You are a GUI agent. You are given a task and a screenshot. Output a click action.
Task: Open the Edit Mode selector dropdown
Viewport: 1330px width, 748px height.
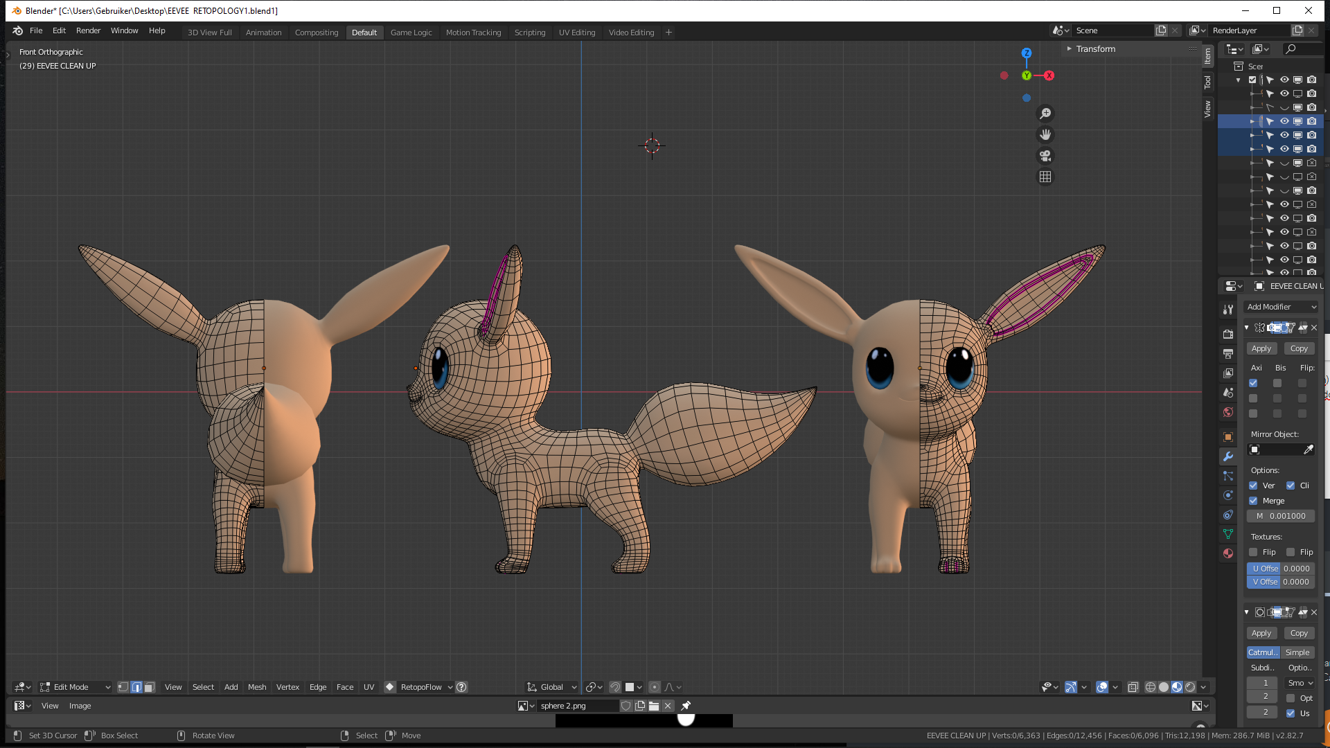75,687
